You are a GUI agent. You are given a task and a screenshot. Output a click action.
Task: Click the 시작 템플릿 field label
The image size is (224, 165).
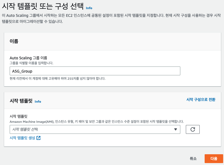[19, 116]
